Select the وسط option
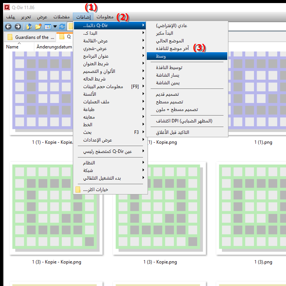 click(x=187, y=56)
